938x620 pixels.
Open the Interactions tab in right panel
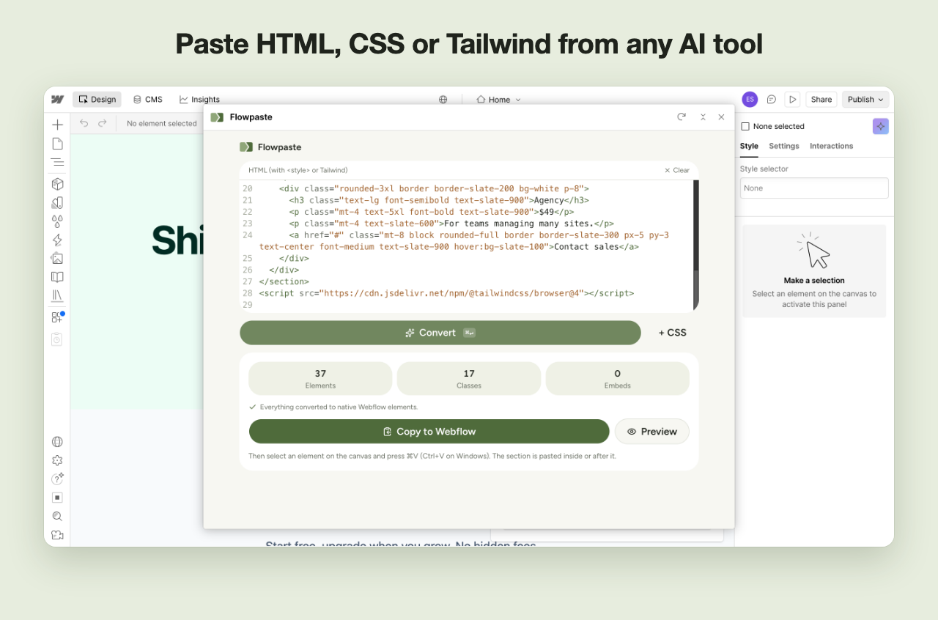click(x=831, y=146)
